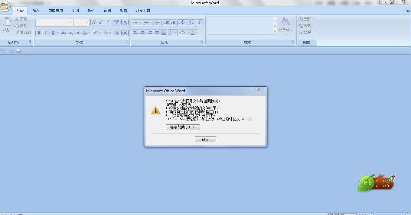Select the Underline icon
411x215 pixels.
pyautogui.click(x=53, y=33)
